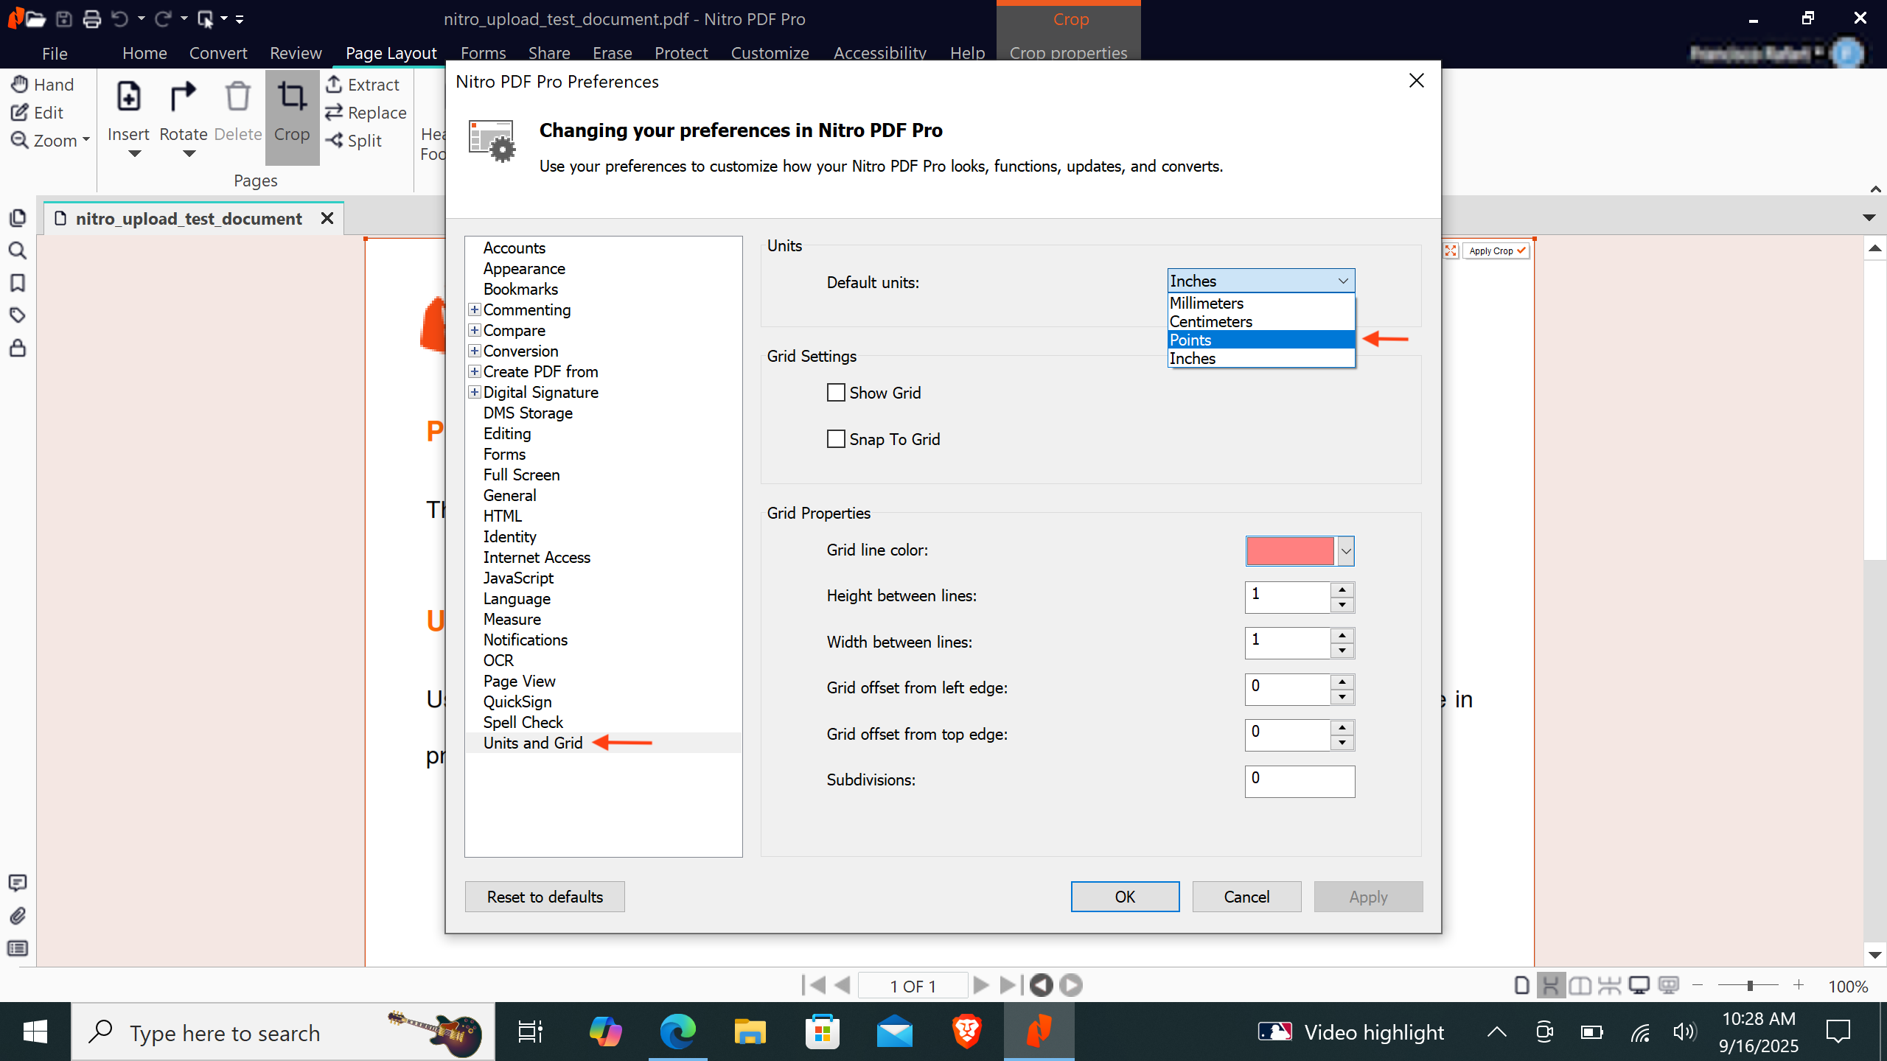Click the Reset to defaults button
Screen dimensions: 1887x1061
[545, 897]
